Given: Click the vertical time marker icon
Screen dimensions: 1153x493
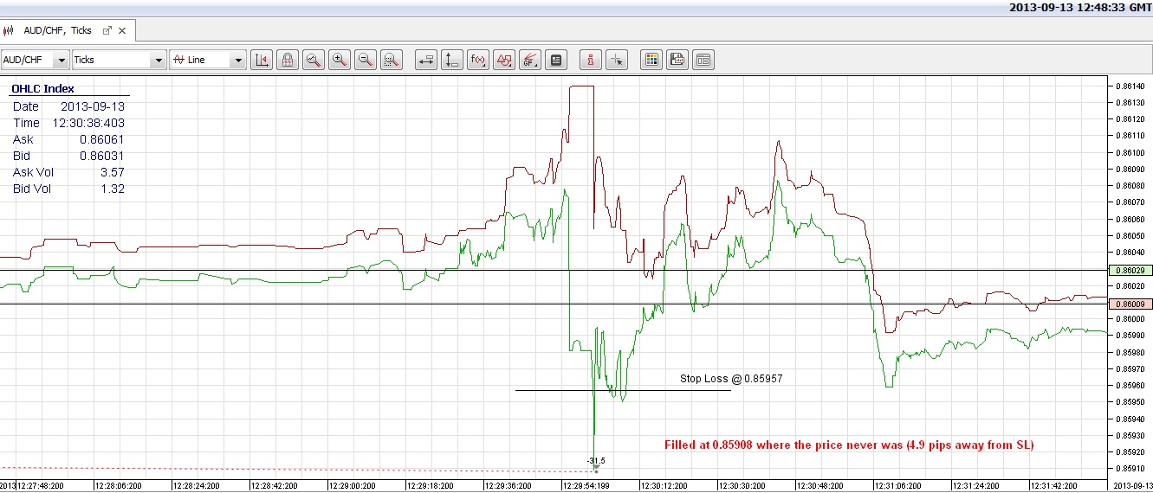Looking at the screenshot, I should click(x=452, y=60).
